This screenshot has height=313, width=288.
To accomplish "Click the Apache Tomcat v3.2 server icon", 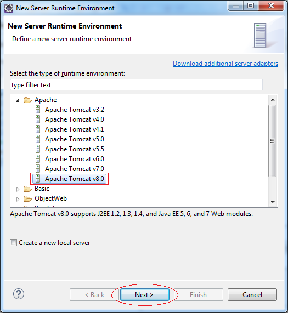I will pyautogui.click(x=38, y=110).
